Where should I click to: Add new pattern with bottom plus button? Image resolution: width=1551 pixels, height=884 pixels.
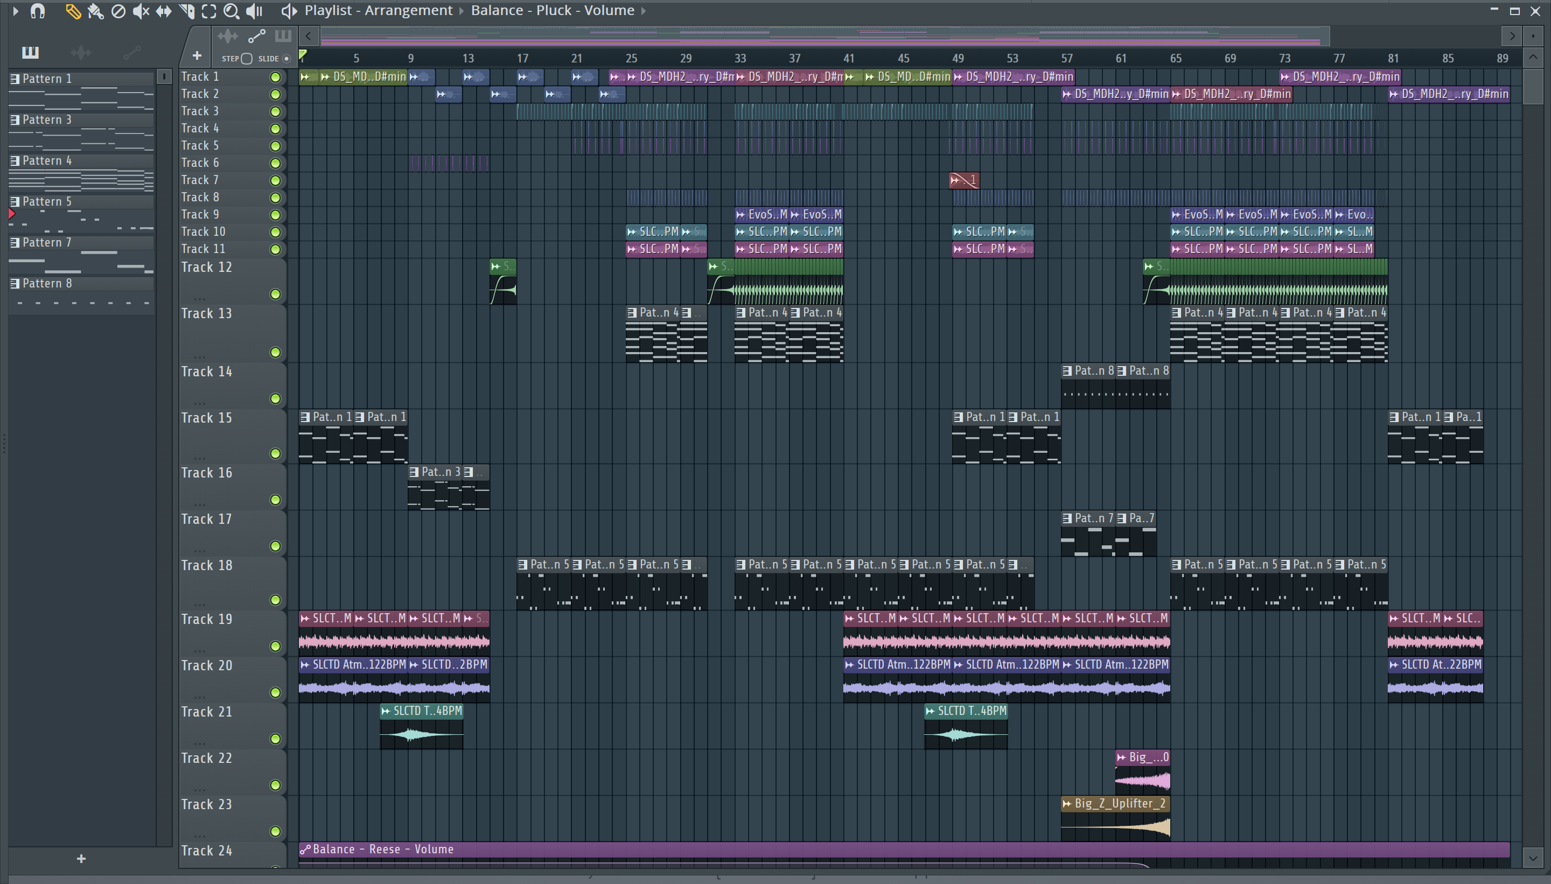pyautogui.click(x=81, y=859)
